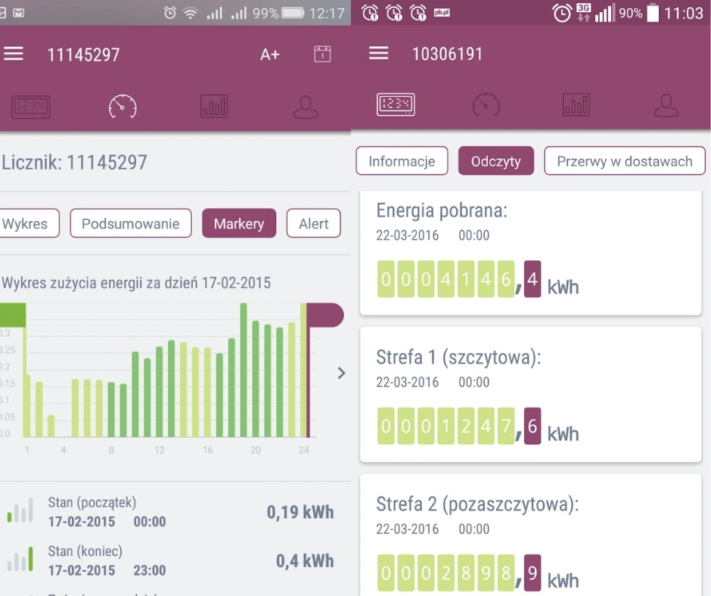Tap the dark red end marker handle

pos(325,315)
